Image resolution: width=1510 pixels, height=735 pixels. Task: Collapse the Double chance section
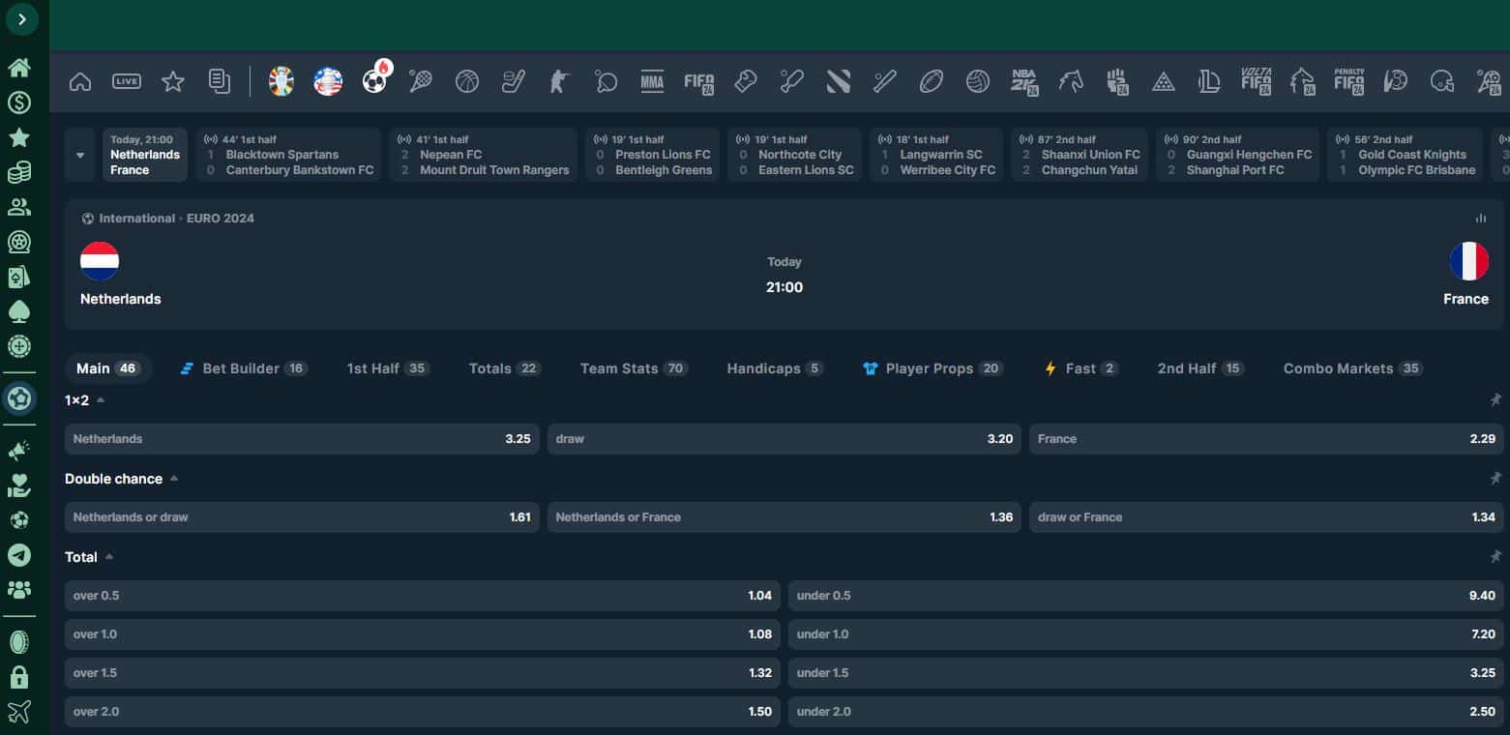[174, 479]
